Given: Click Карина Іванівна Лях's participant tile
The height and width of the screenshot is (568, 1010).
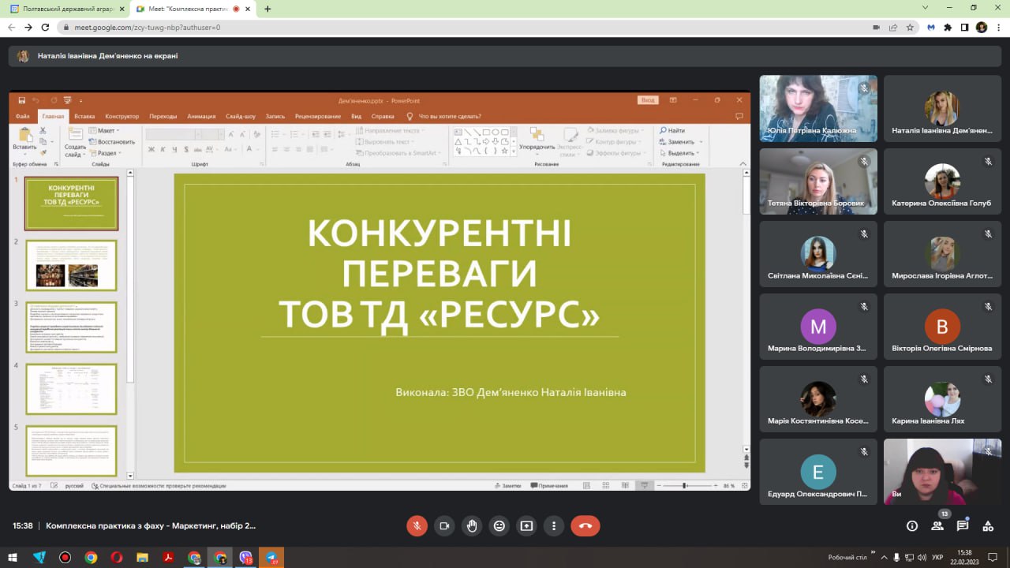Looking at the screenshot, I should pyautogui.click(x=942, y=398).
